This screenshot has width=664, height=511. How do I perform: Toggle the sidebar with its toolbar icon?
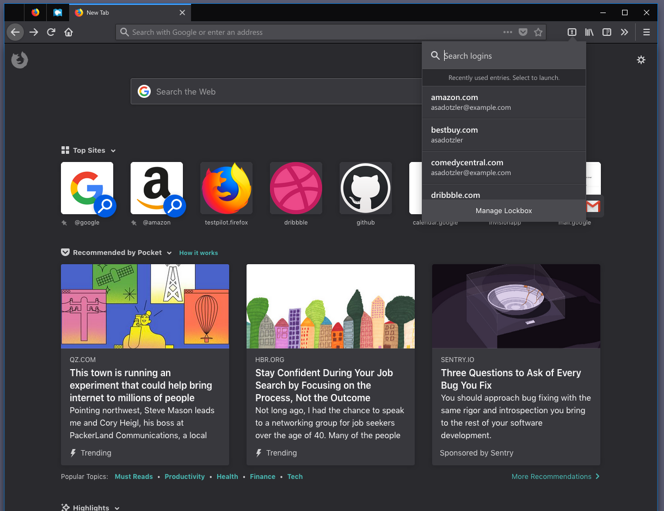click(x=607, y=32)
